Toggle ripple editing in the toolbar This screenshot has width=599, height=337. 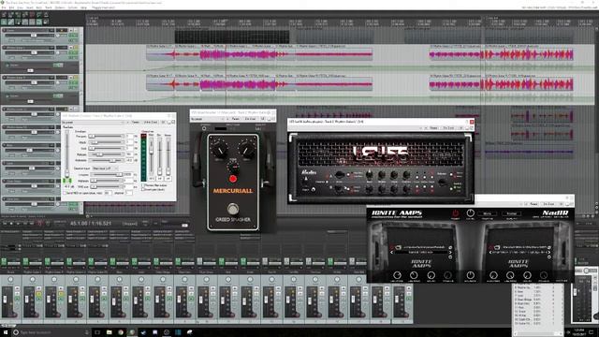(x=18, y=22)
